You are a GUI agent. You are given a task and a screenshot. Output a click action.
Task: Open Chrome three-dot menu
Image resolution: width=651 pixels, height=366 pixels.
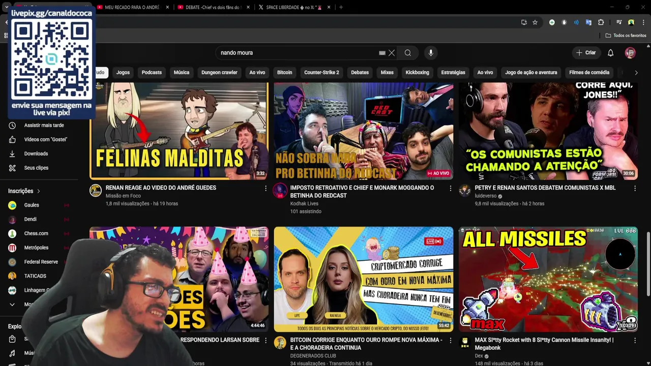643,22
